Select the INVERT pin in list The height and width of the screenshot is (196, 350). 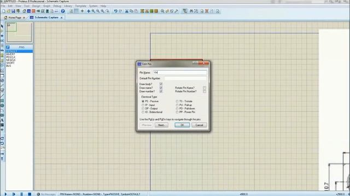(10, 54)
